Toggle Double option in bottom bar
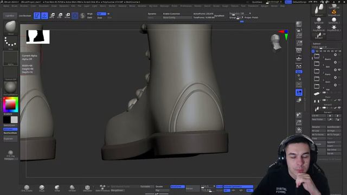Viewport: 347px width, 195px height. pos(159,186)
